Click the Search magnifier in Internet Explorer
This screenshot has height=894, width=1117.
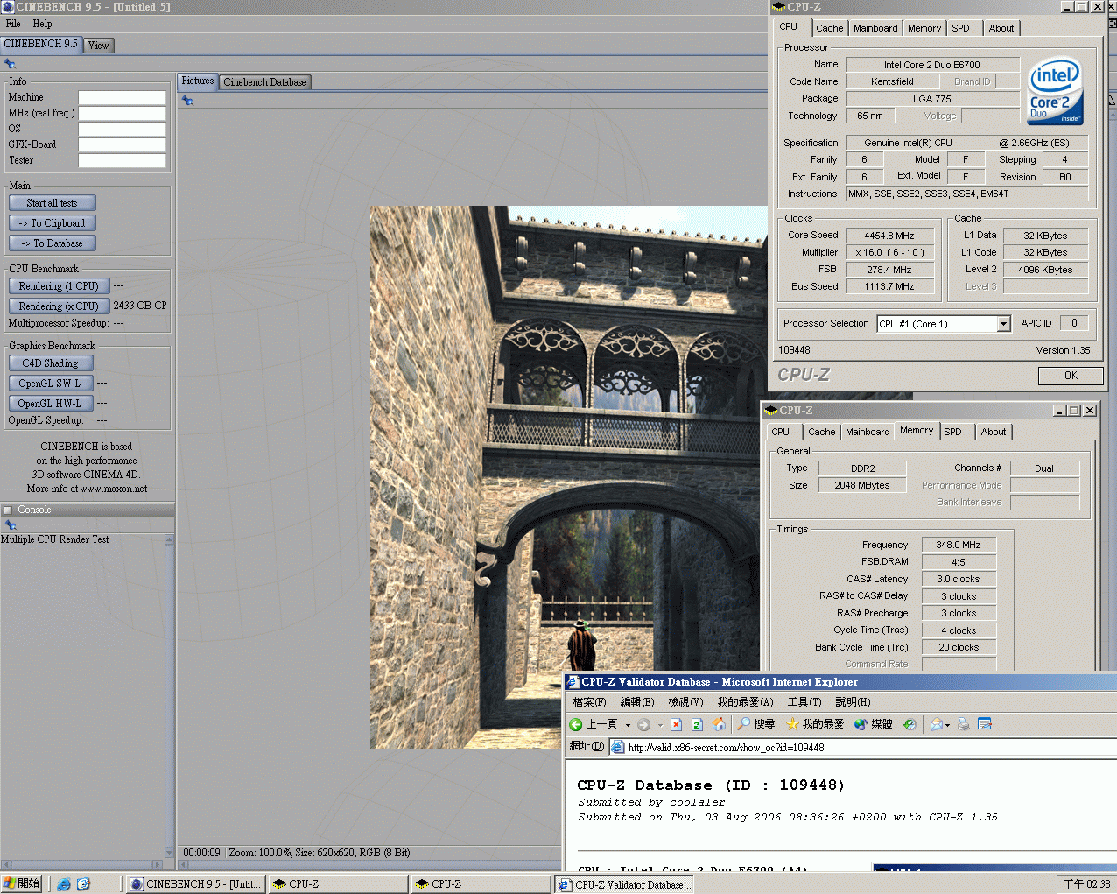tap(743, 724)
